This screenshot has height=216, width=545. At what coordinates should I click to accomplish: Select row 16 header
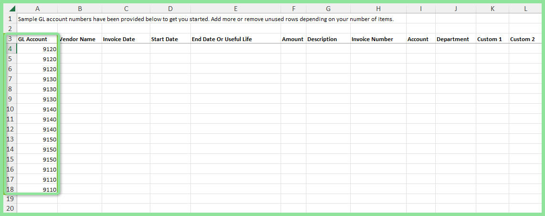pyautogui.click(x=10, y=169)
